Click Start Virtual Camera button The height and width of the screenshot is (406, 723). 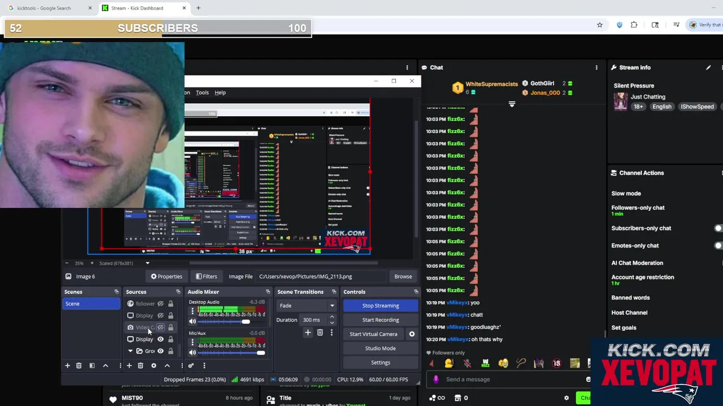[373, 334]
